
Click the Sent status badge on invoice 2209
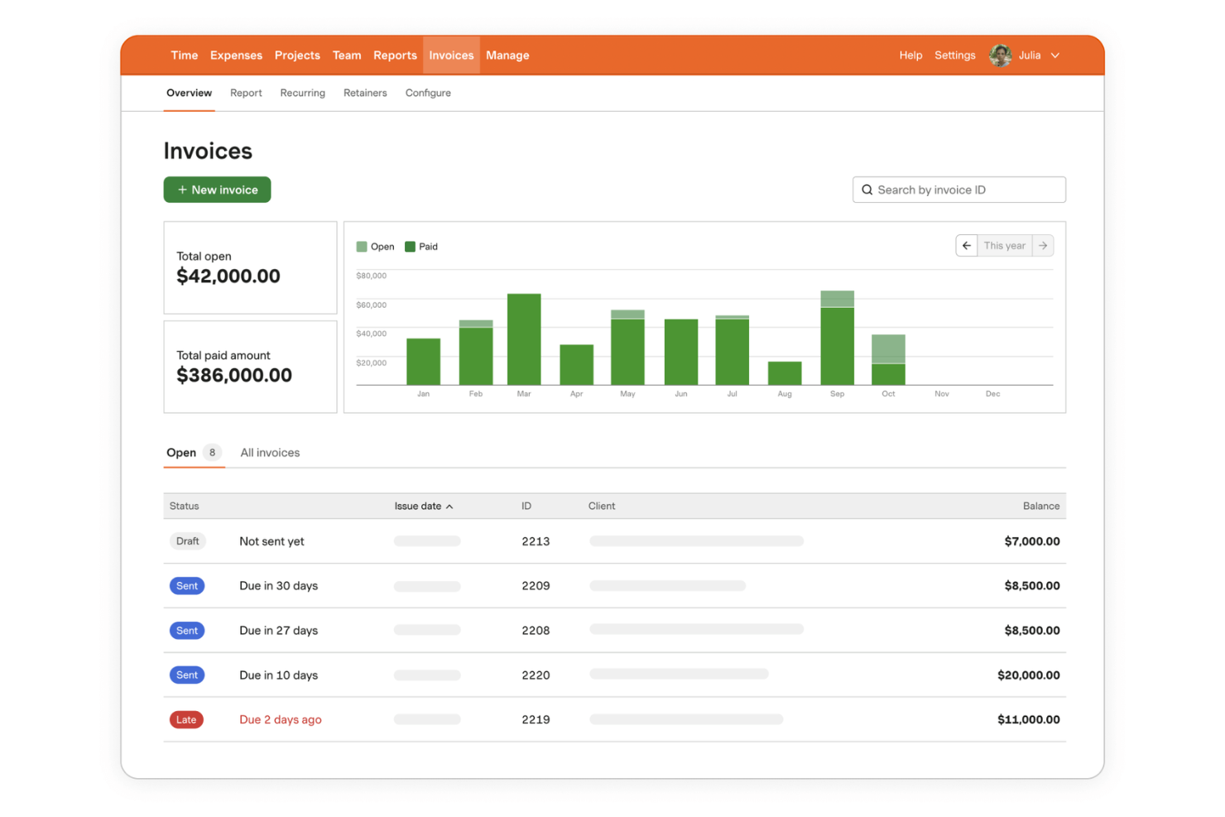coord(186,585)
